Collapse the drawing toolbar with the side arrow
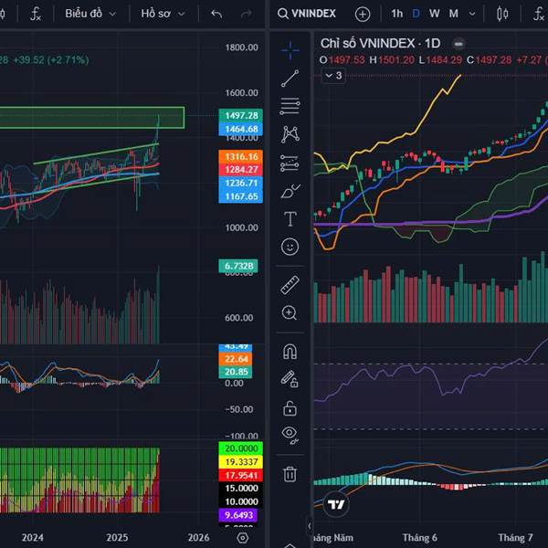 point(309,526)
